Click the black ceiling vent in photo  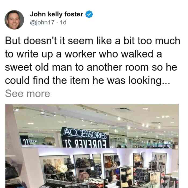click(x=122, y=109)
